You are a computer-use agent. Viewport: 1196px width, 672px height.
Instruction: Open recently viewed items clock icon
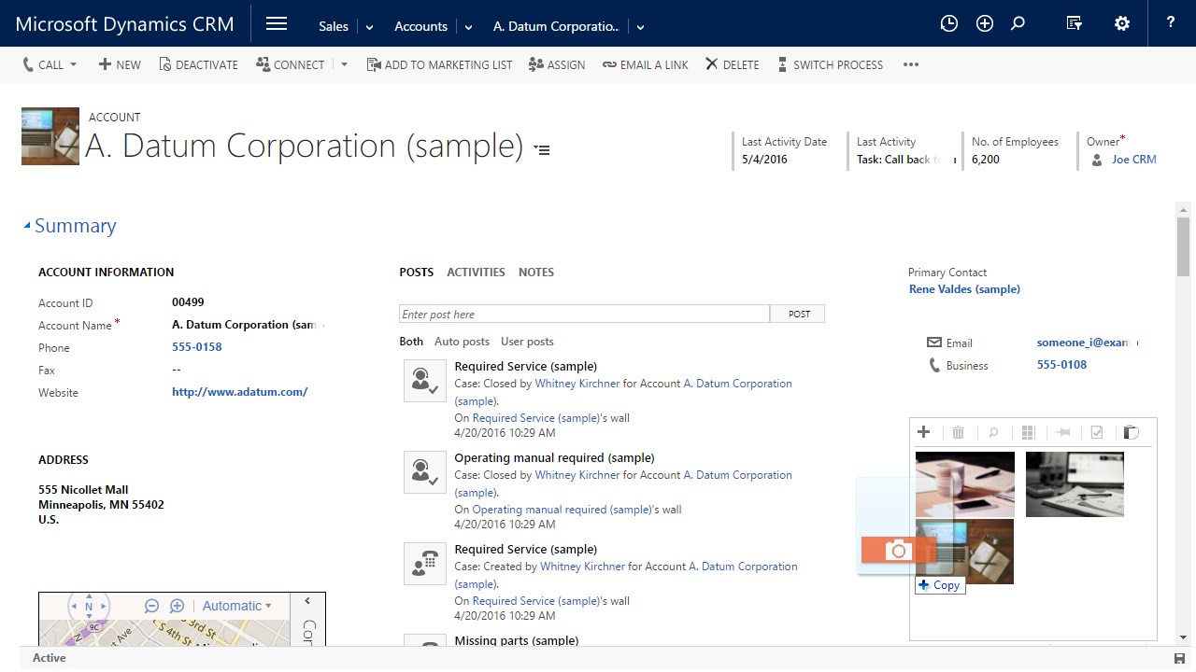pyautogui.click(x=949, y=24)
